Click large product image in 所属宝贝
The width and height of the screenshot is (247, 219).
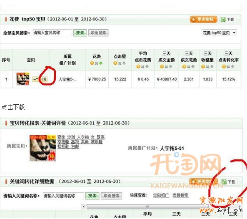[x=42, y=148]
